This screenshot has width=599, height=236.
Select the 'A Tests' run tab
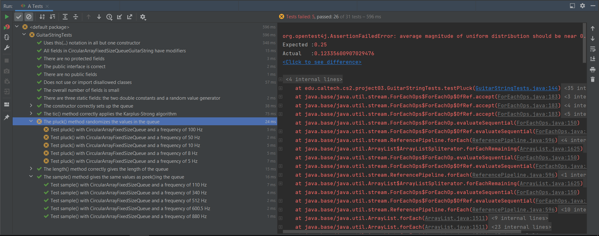tap(35, 6)
